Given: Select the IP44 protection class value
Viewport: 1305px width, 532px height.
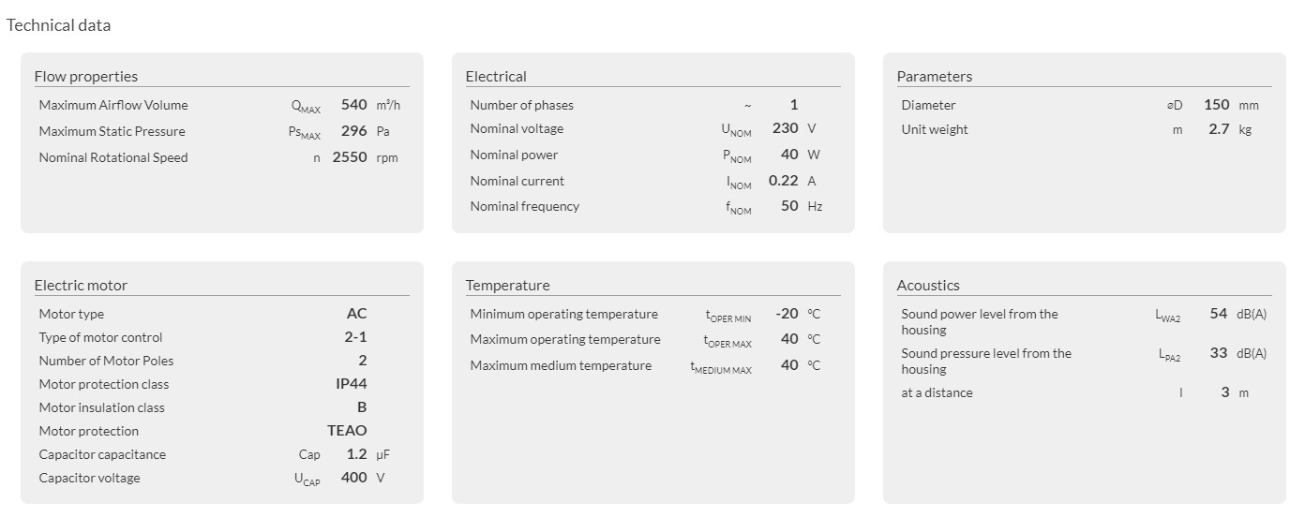Looking at the screenshot, I should (351, 384).
